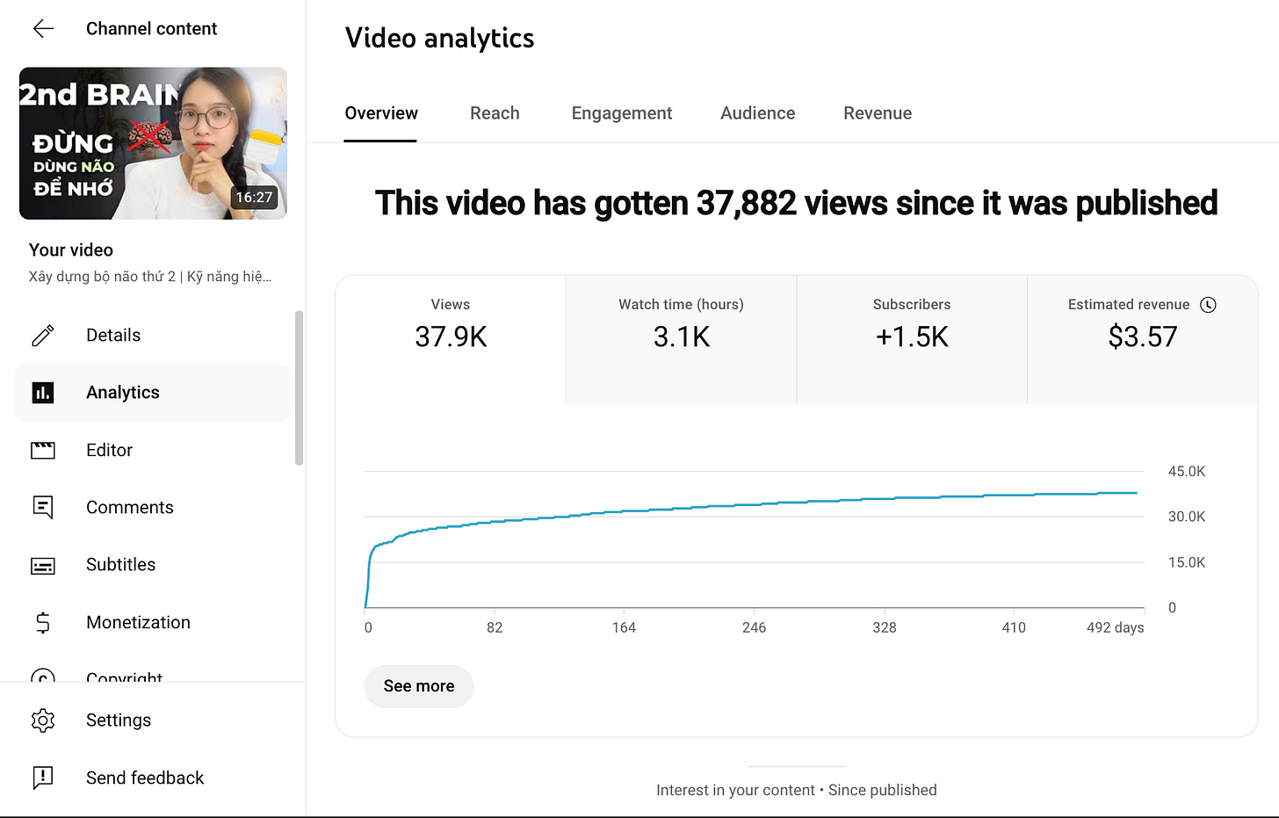Click the 246 days axis label
The height and width of the screenshot is (818, 1279).
(754, 627)
